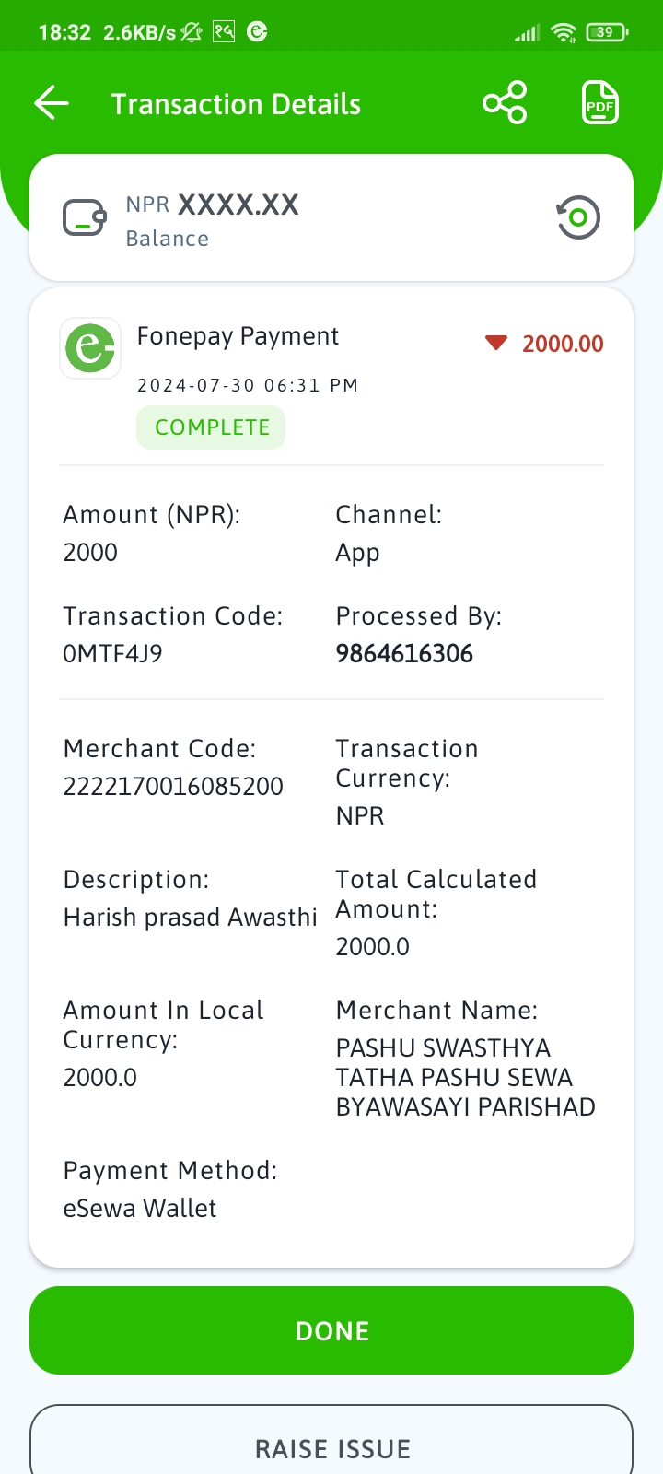Screen dimensions: 663x1474
Task: Tap the COMPLETE status badge
Action: coord(211,427)
